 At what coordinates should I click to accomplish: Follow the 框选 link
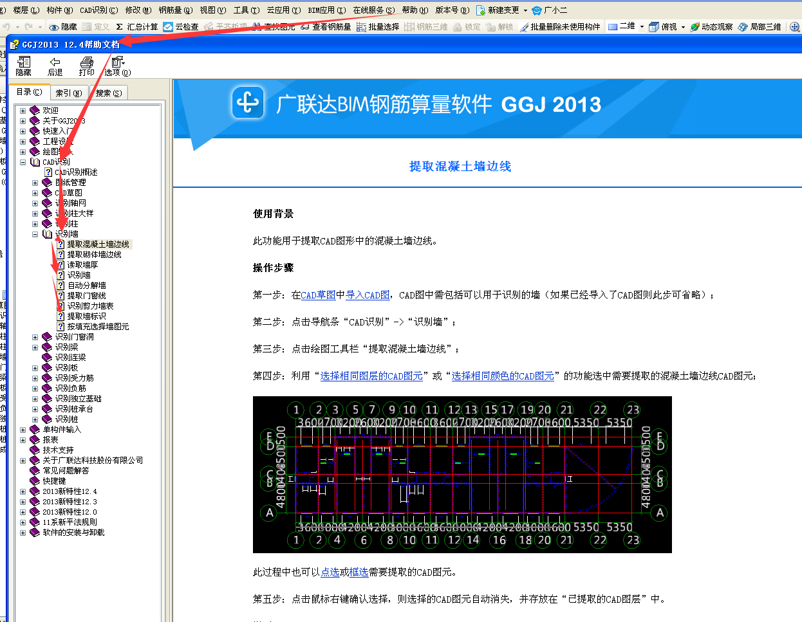coord(359,572)
